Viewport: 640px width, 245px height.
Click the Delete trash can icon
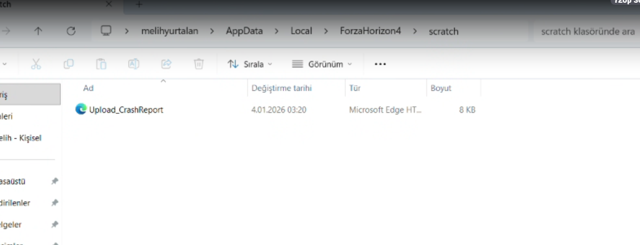(199, 64)
